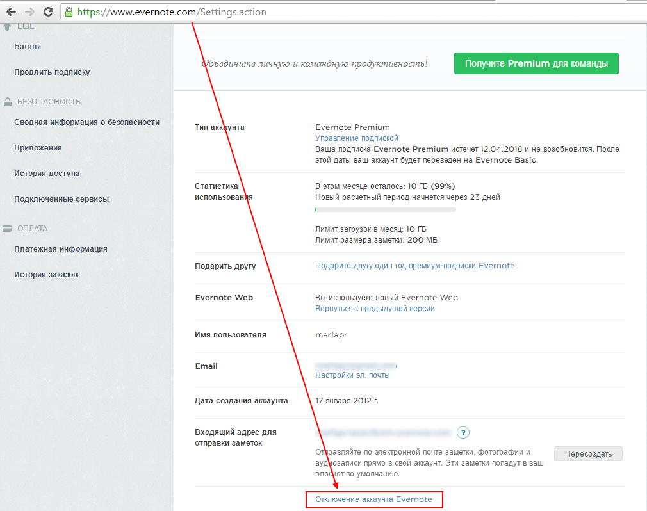647x511 pixels.
Task: Click Отключение аккаунта Evernote link
Action: tap(373, 499)
